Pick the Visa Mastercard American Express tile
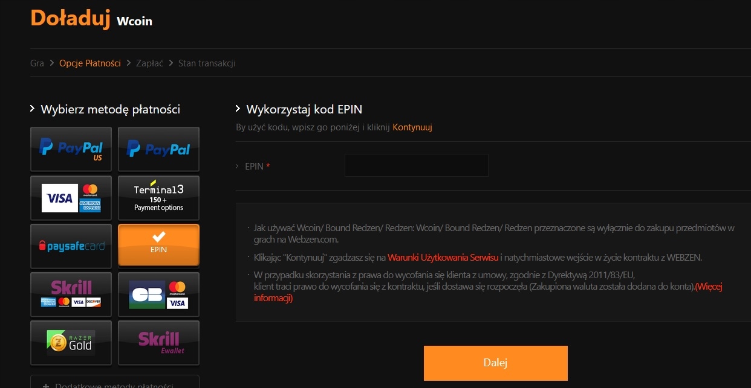 (71, 197)
